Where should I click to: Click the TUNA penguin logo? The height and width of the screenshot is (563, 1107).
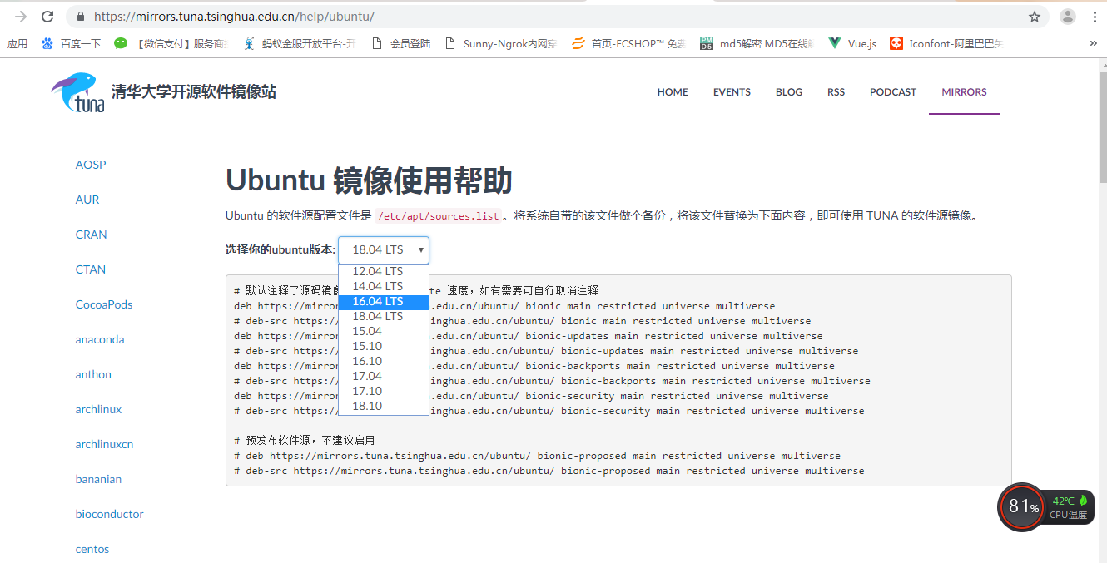click(x=77, y=91)
